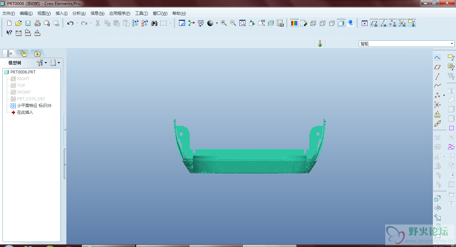Click the Redo toolbar icon
Image resolution: width=456 pixels, height=247 pixels.
[x=84, y=23]
